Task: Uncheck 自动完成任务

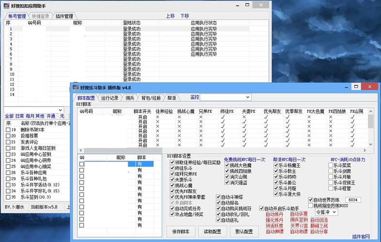Action: tap(172, 208)
